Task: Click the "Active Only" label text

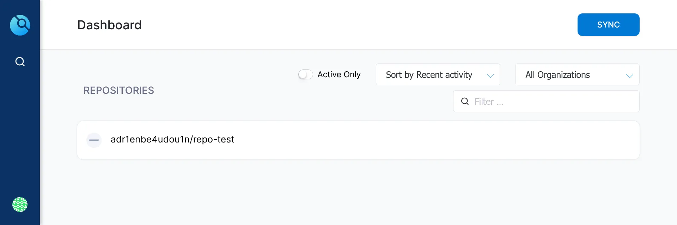Action: 339,74
